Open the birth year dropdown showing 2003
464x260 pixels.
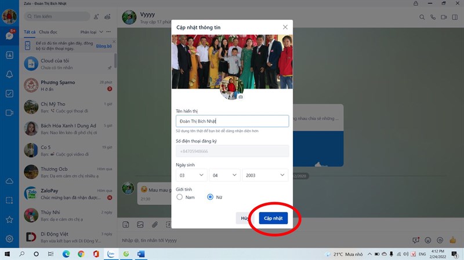coord(265,175)
